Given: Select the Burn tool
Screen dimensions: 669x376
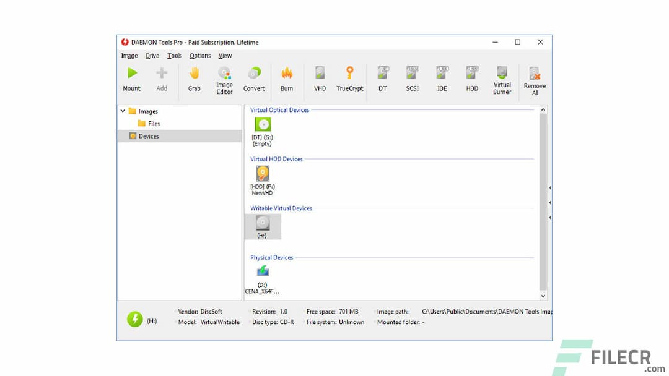Looking at the screenshot, I should click(x=287, y=79).
